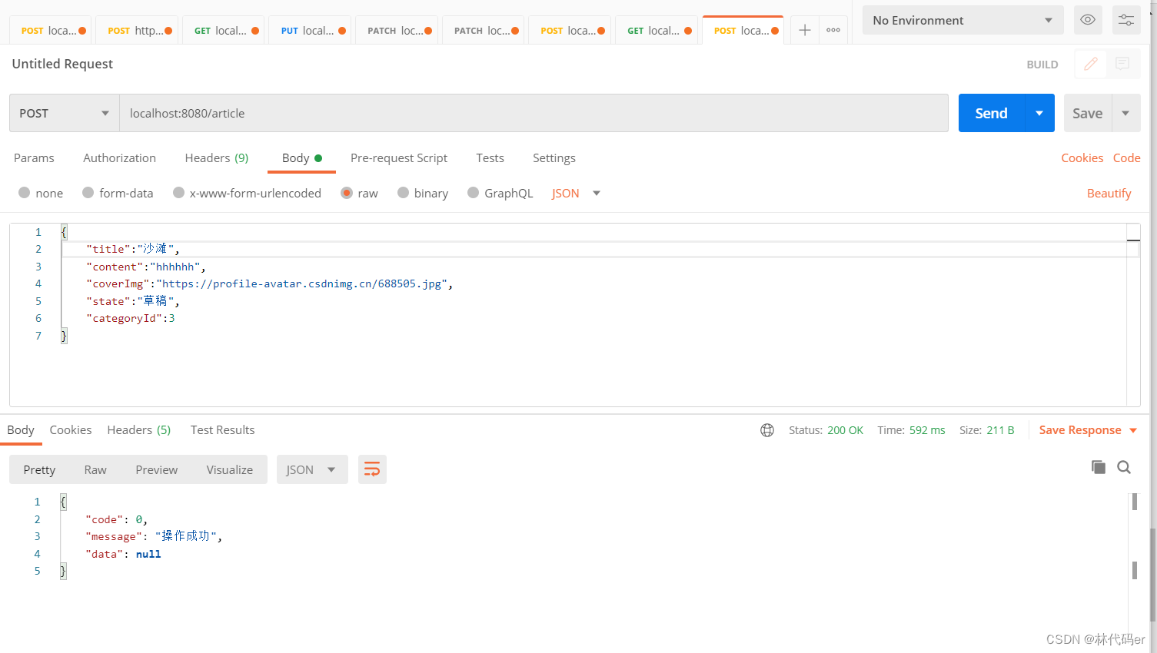Switch to the Authorization tab
Image resolution: width=1157 pixels, height=653 pixels.
[x=119, y=158]
